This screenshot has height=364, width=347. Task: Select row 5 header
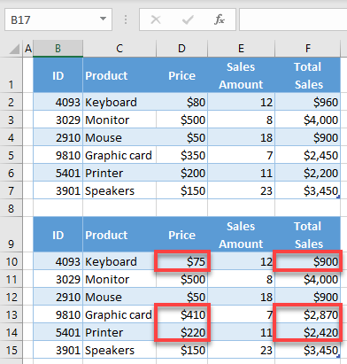(x=12, y=155)
